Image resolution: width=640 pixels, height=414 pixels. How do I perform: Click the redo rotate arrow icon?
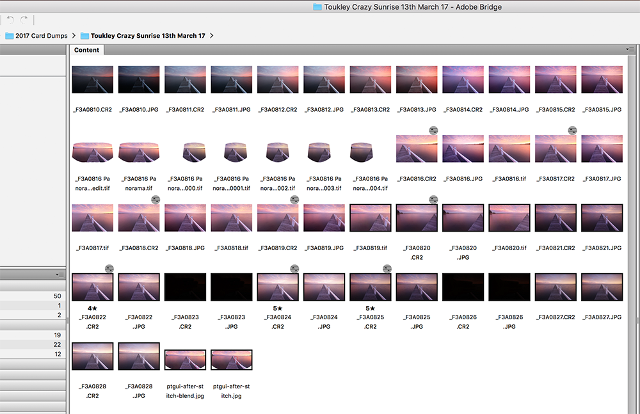[x=24, y=19]
